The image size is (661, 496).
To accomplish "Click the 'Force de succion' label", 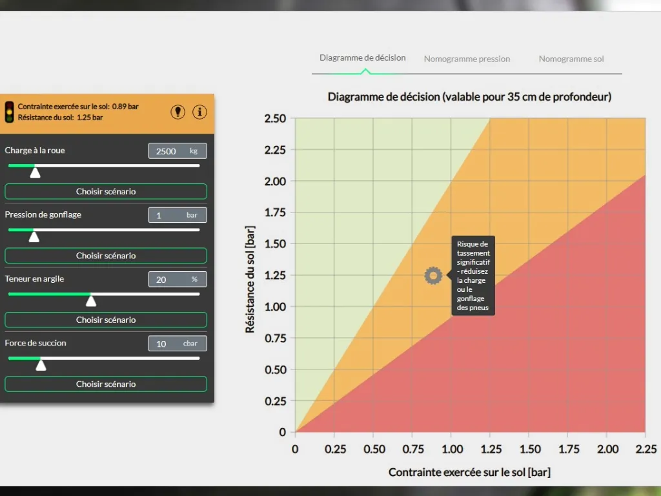I will pyautogui.click(x=36, y=343).
